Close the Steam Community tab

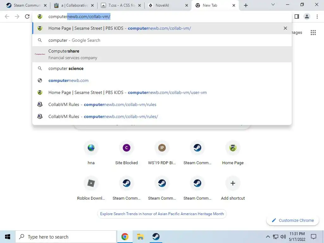point(45,5)
